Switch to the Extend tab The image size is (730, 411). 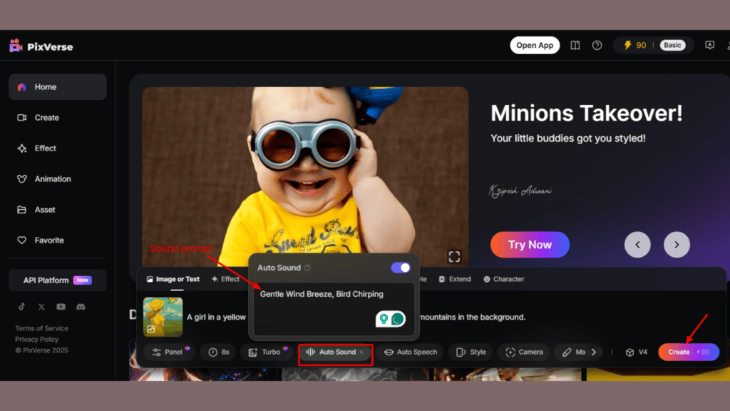coord(455,279)
